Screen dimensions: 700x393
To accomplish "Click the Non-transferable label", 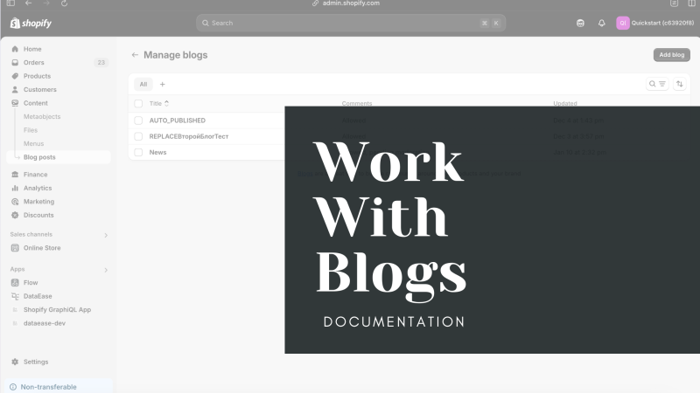I will (x=48, y=387).
